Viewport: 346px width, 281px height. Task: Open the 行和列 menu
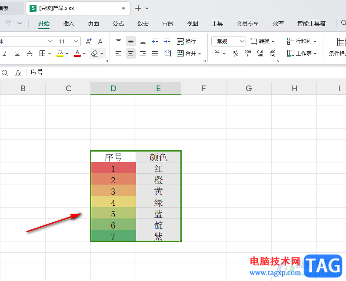pos(302,41)
